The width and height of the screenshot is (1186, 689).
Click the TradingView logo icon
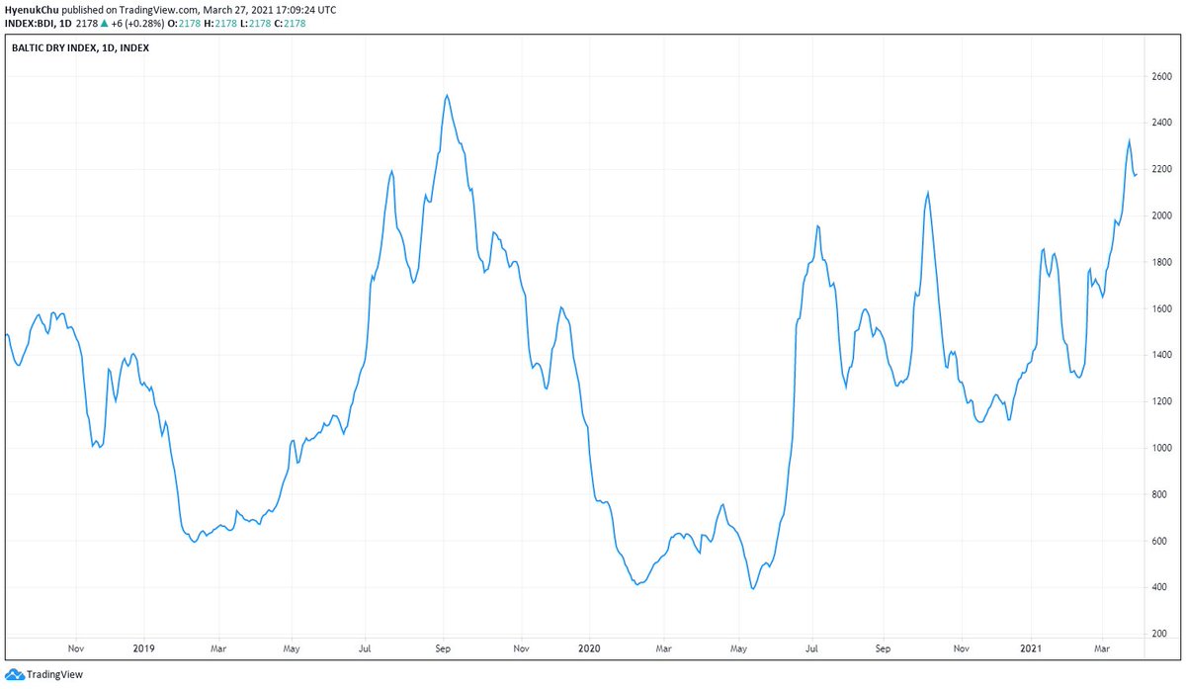tap(13, 675)
